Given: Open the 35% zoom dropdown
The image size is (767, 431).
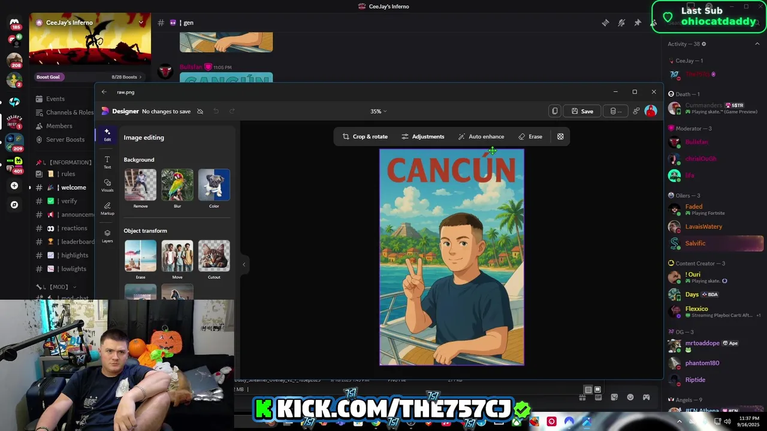Looking at the screenshot, I should tap(378, 111).
